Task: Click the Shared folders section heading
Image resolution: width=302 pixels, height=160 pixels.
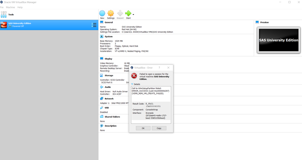Action: tap(112, 117)
